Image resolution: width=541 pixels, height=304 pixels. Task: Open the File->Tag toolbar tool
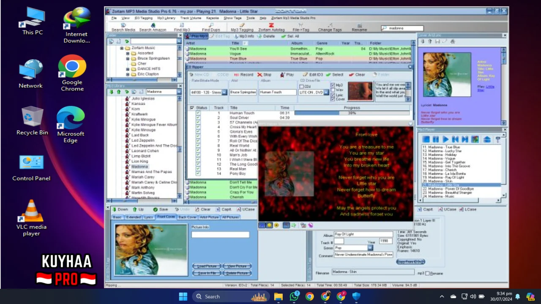(x=301, y=27)
